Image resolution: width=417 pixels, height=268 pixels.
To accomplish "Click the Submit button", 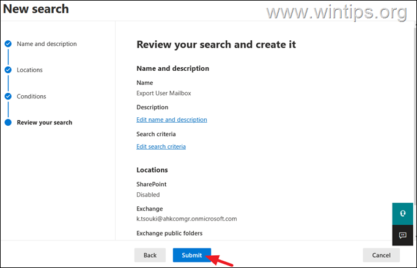I will (192, 255).
